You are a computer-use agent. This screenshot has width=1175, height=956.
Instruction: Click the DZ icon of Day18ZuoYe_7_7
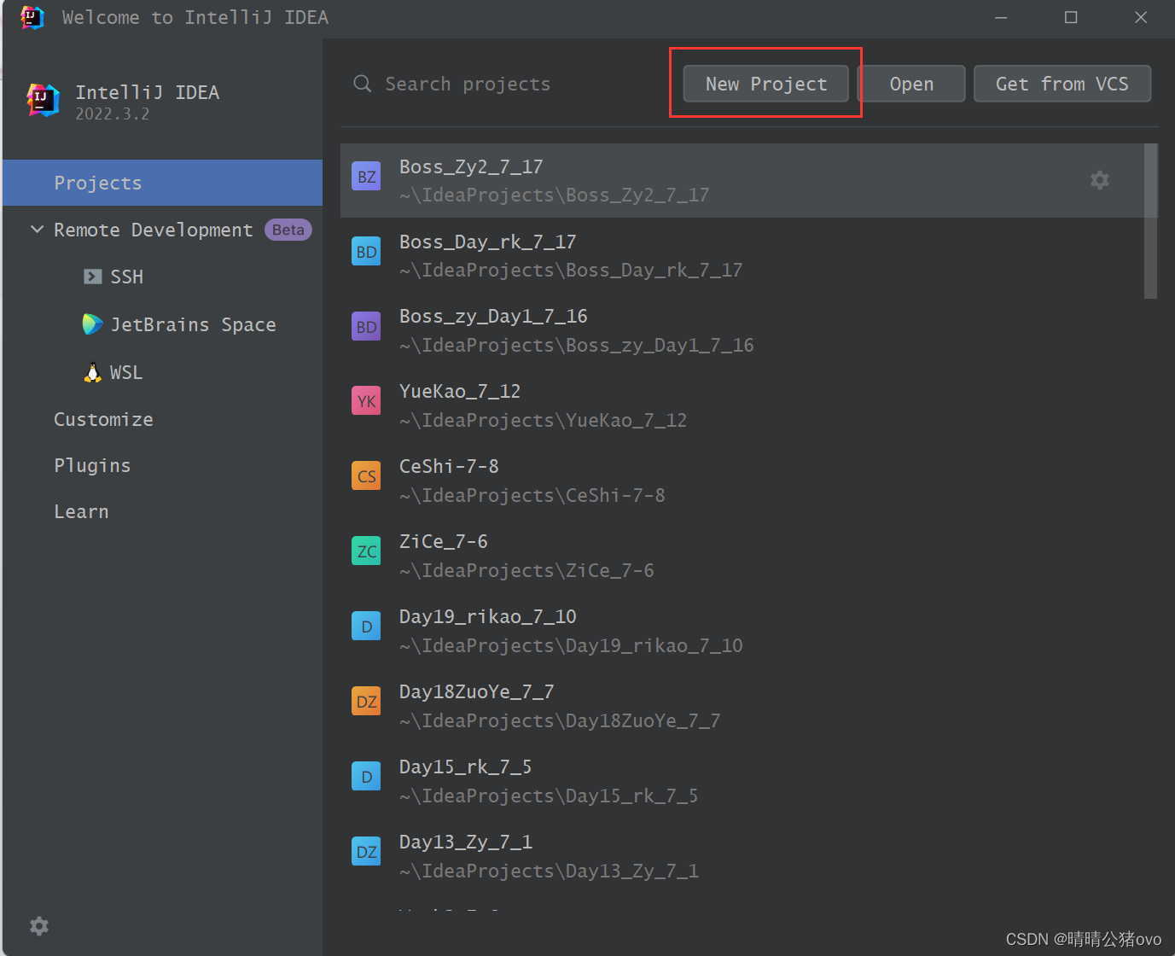(x=366, y=702)
